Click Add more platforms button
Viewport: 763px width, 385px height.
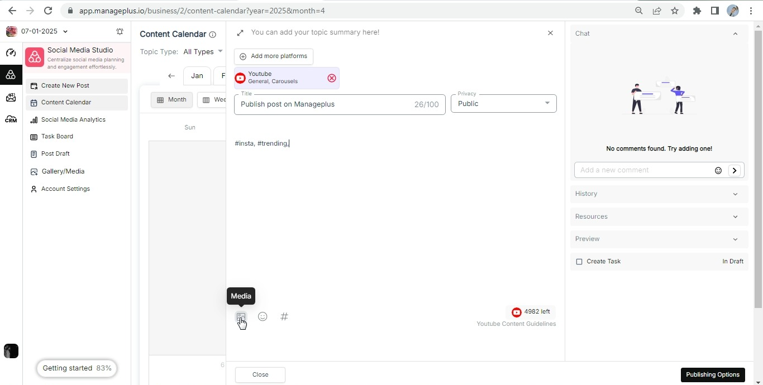point(274,56)
